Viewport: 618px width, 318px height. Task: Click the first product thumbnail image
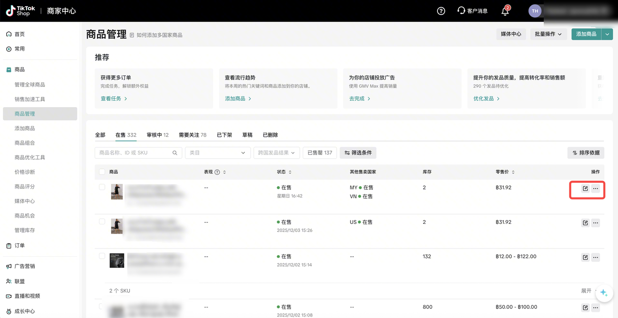coord(117,192)
